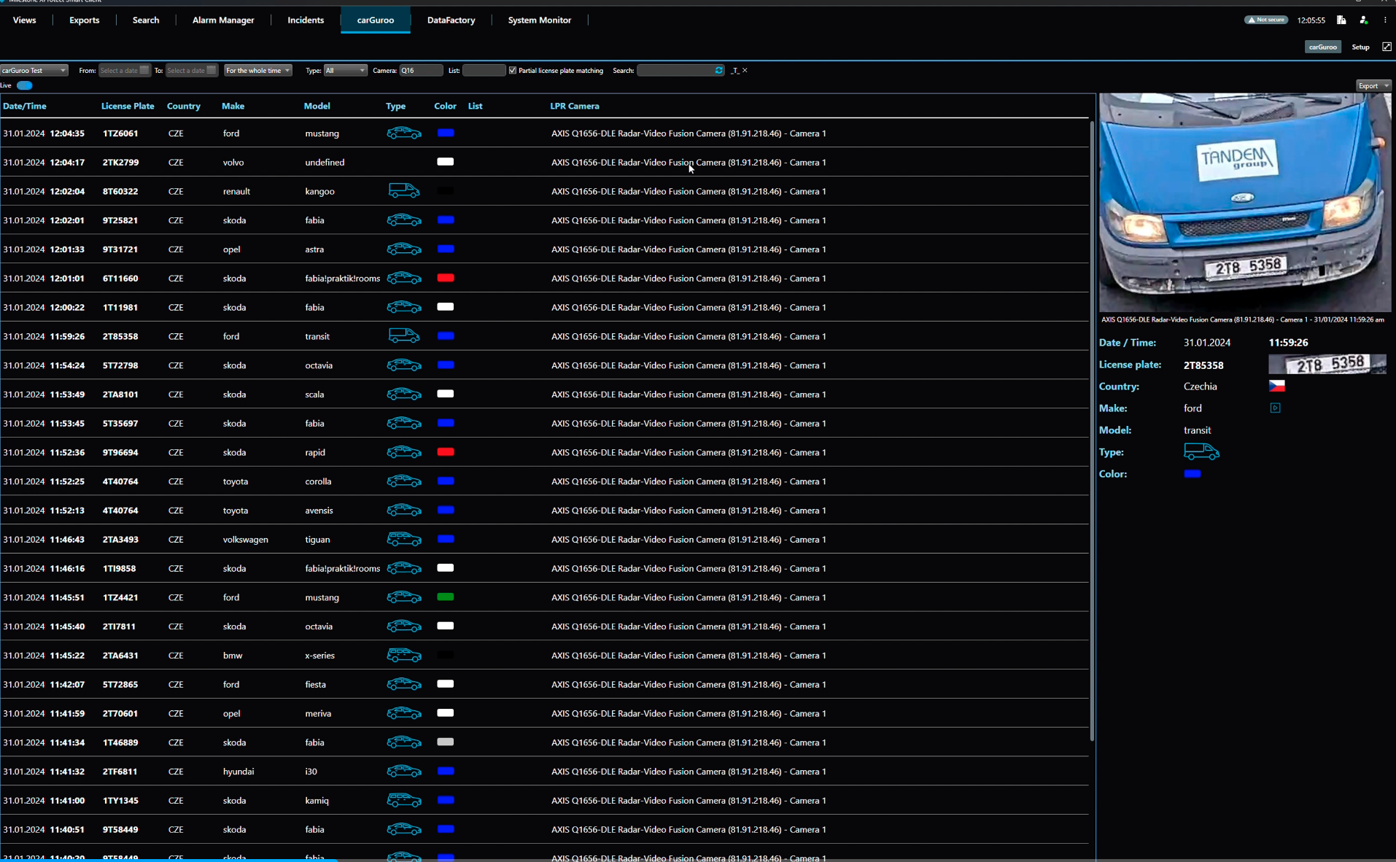Click van type icon in ford transit row
This screenshot has height=862, width=1396.
coord(403,335)
